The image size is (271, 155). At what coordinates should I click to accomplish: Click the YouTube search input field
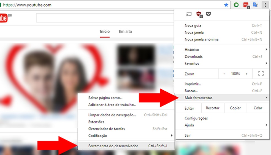(x=105, y=18)
